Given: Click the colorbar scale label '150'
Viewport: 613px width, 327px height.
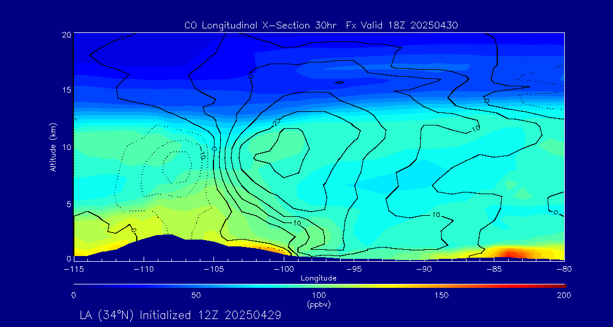Looking at the screenshot, I should (442, 295).
